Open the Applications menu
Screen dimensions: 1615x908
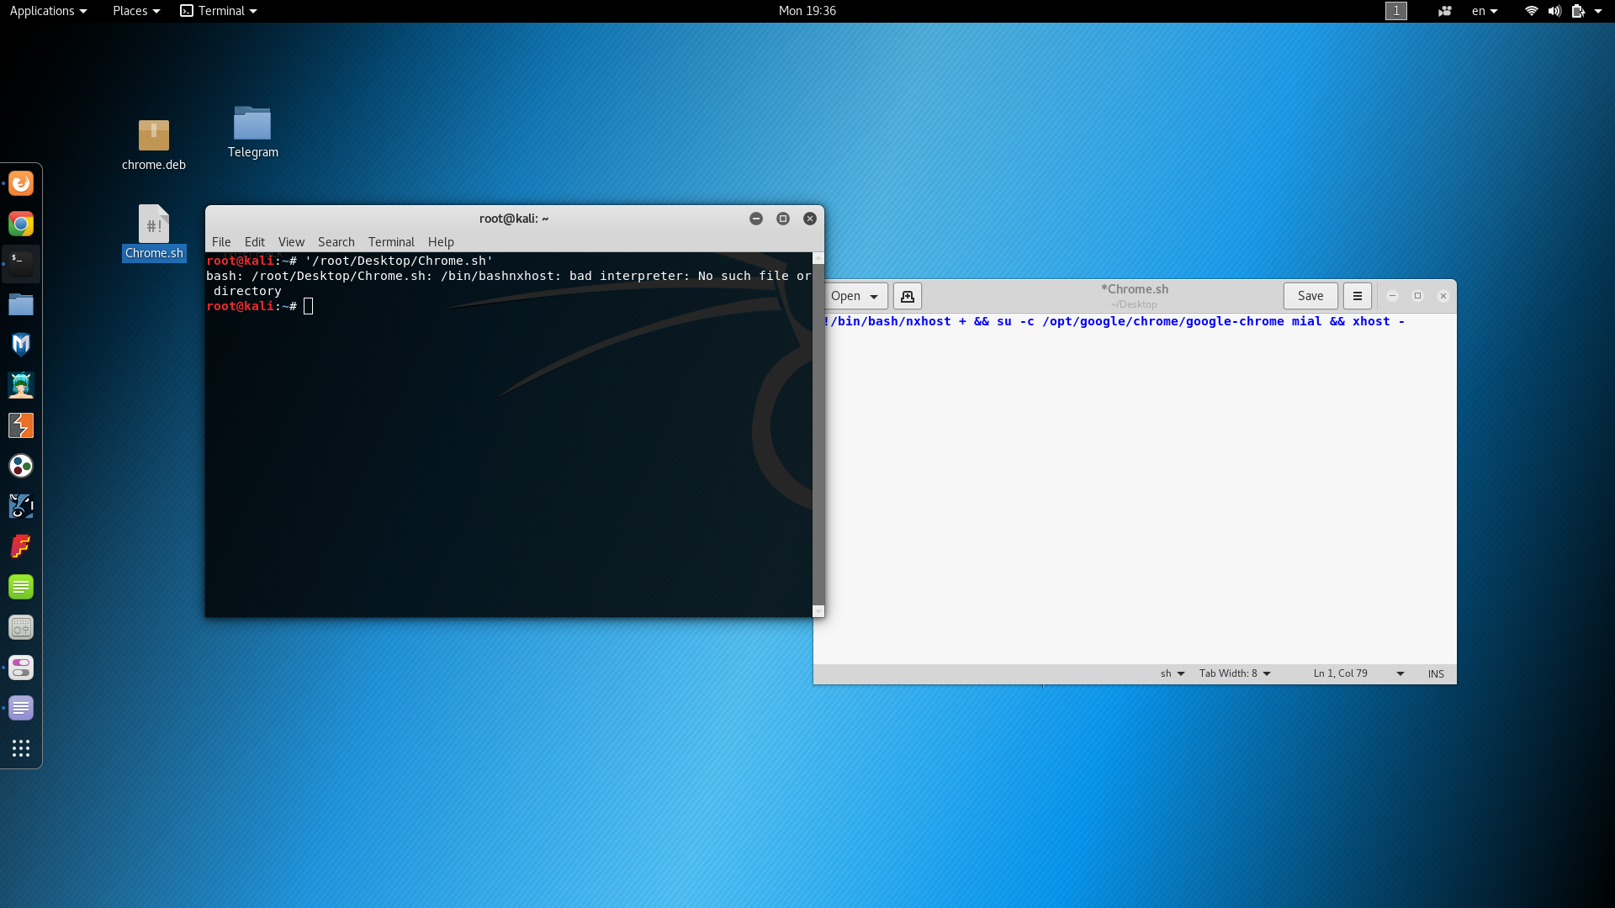pyautogui.click(x=48, y=11)
